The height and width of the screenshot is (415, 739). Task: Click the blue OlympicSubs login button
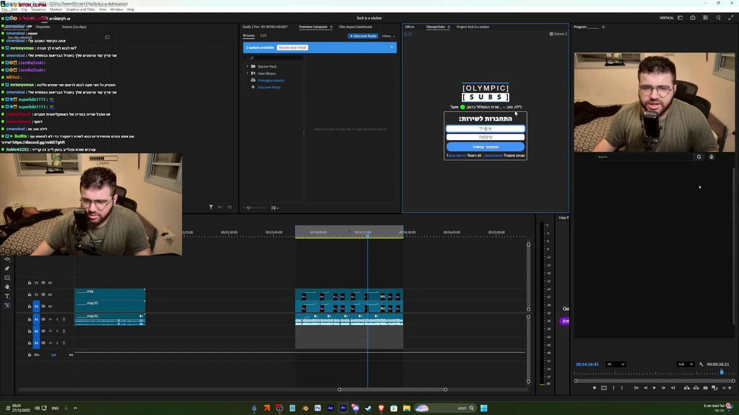click(x=486, y=147)
